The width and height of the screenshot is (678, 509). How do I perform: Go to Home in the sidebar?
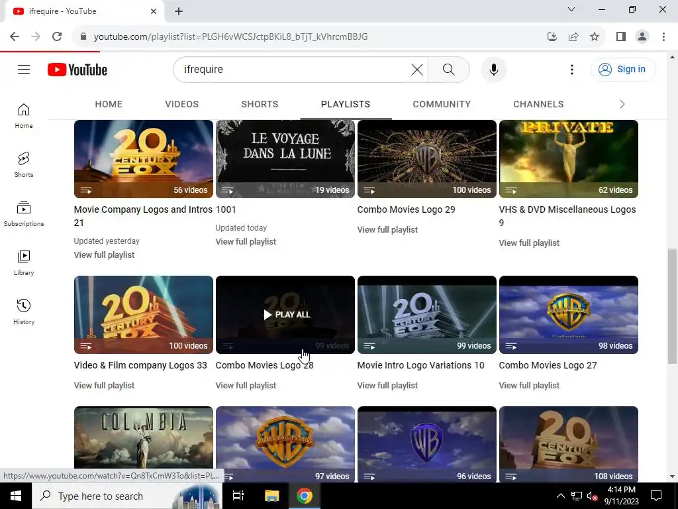(24, 116)
